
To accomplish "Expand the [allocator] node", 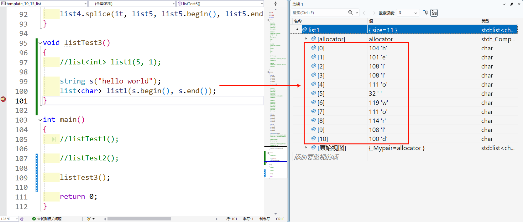I will coord(306,38).
